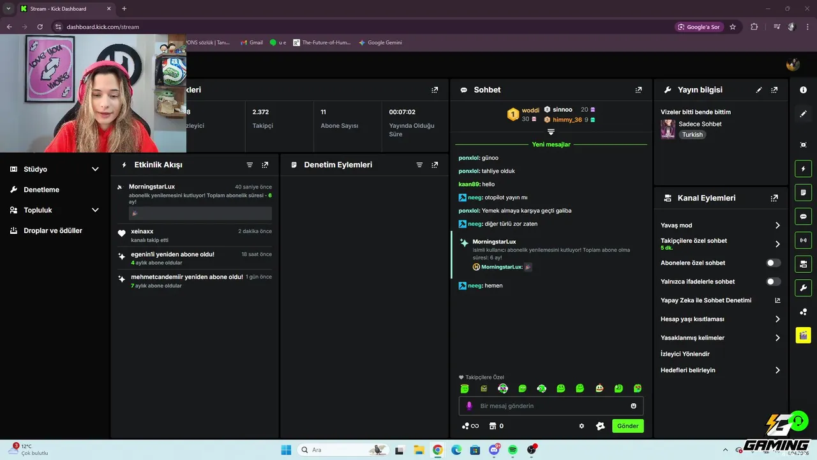The image size is (817, 460).
Task: Open the yellow clapperboard clip icon
Action: [803, 335]
